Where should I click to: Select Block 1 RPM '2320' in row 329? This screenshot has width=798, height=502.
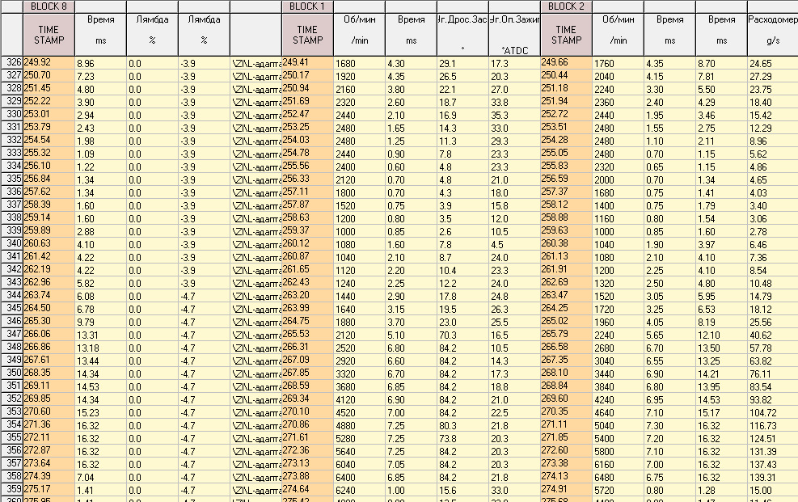click(359, 102)
